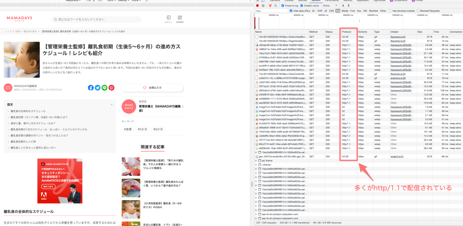Stop recording network log (red circle)

click(x=257, y=6)
